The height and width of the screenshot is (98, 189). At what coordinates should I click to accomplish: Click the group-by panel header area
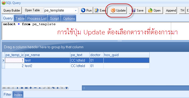pyautogui.click(x=95, y=47)
